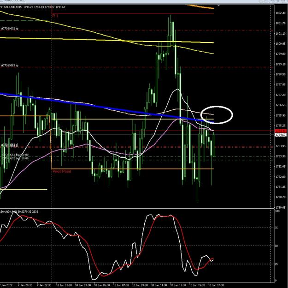288x288 pixels.
Task: Click 1791.35 on the price scale
Action: (280, 187)
